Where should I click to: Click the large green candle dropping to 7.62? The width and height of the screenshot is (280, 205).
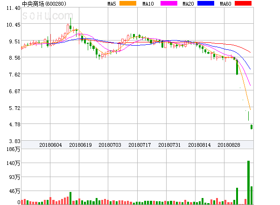coord(237,67)
